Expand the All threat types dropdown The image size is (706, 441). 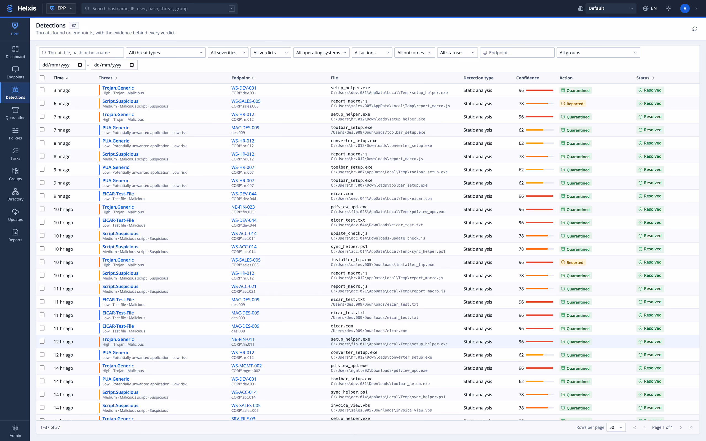coord(165,52)
